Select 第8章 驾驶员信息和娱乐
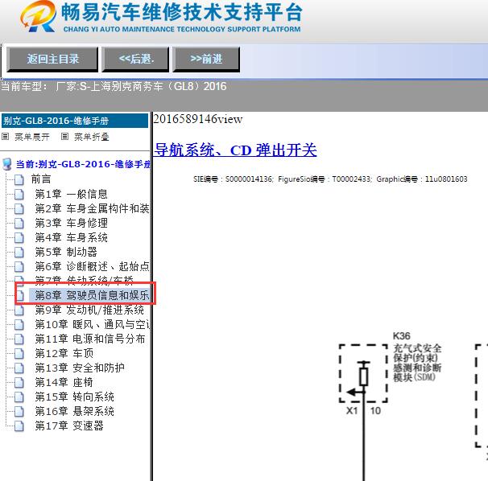Image resolution: width=488 pixels, height=481 pixels. (89, 295)
